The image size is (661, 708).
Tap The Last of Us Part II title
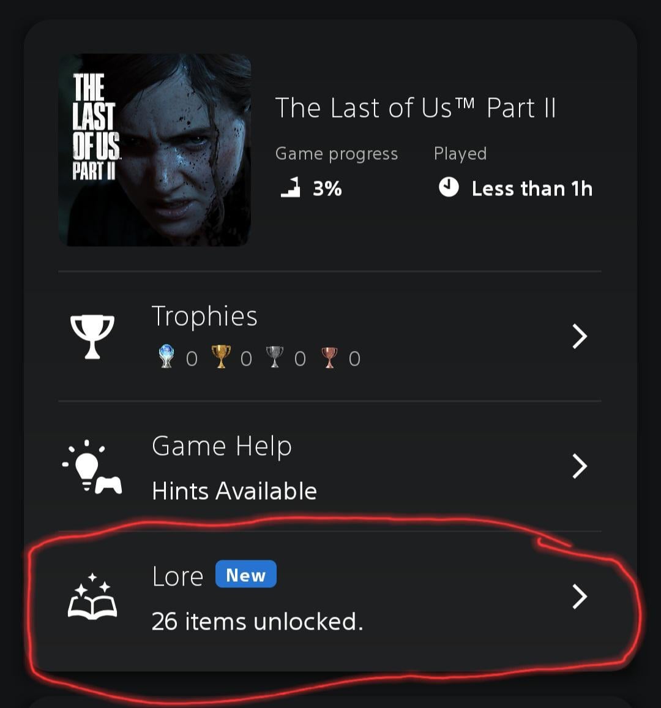coord(416,108)
